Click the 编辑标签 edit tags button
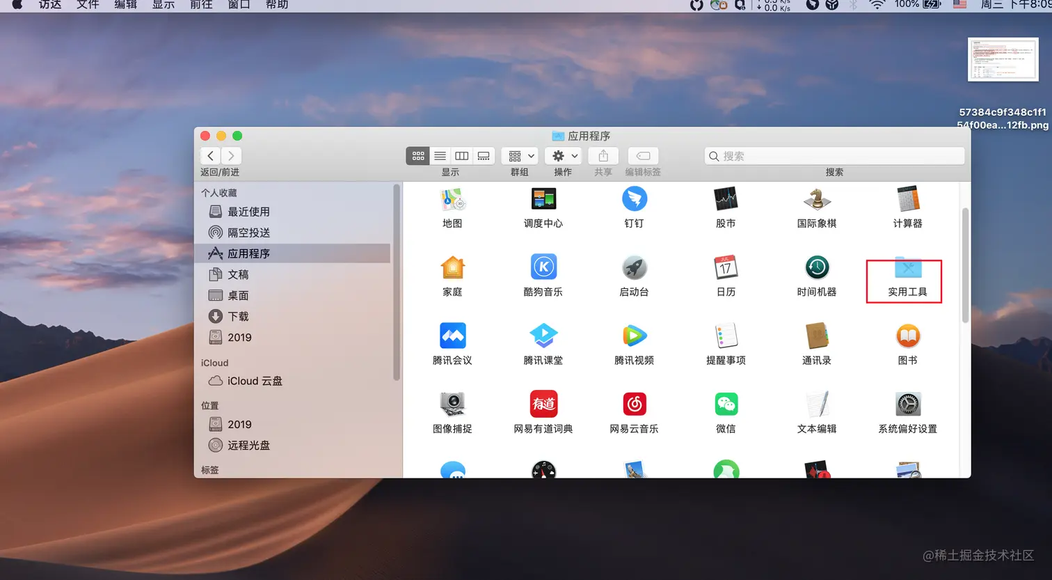The height and width of the screenshot is (580, 1052). pyautogui.click(x=643, y=156)
